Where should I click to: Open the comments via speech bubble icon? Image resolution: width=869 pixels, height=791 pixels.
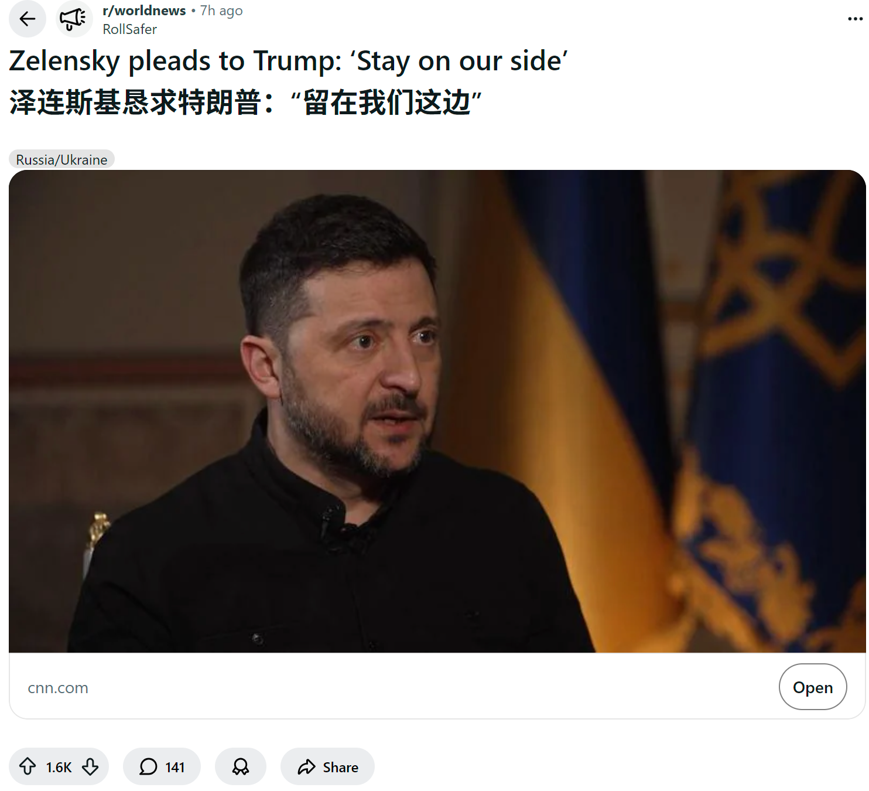(148, 766)
